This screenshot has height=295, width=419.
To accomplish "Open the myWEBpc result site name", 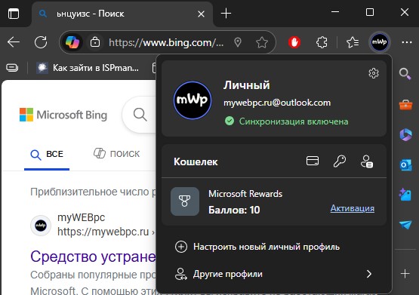I will [x=82, y=217].
